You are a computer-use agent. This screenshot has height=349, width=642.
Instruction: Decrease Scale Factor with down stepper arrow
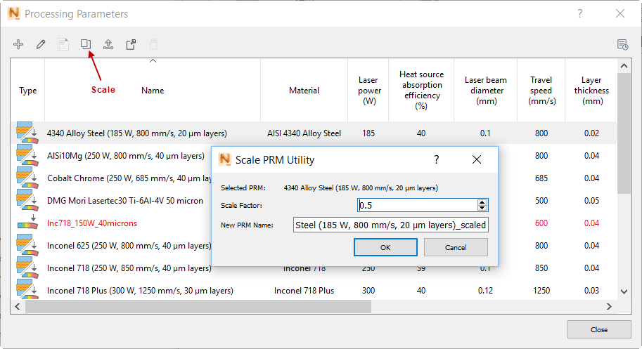pyautogui.click(x=482, y=208)
